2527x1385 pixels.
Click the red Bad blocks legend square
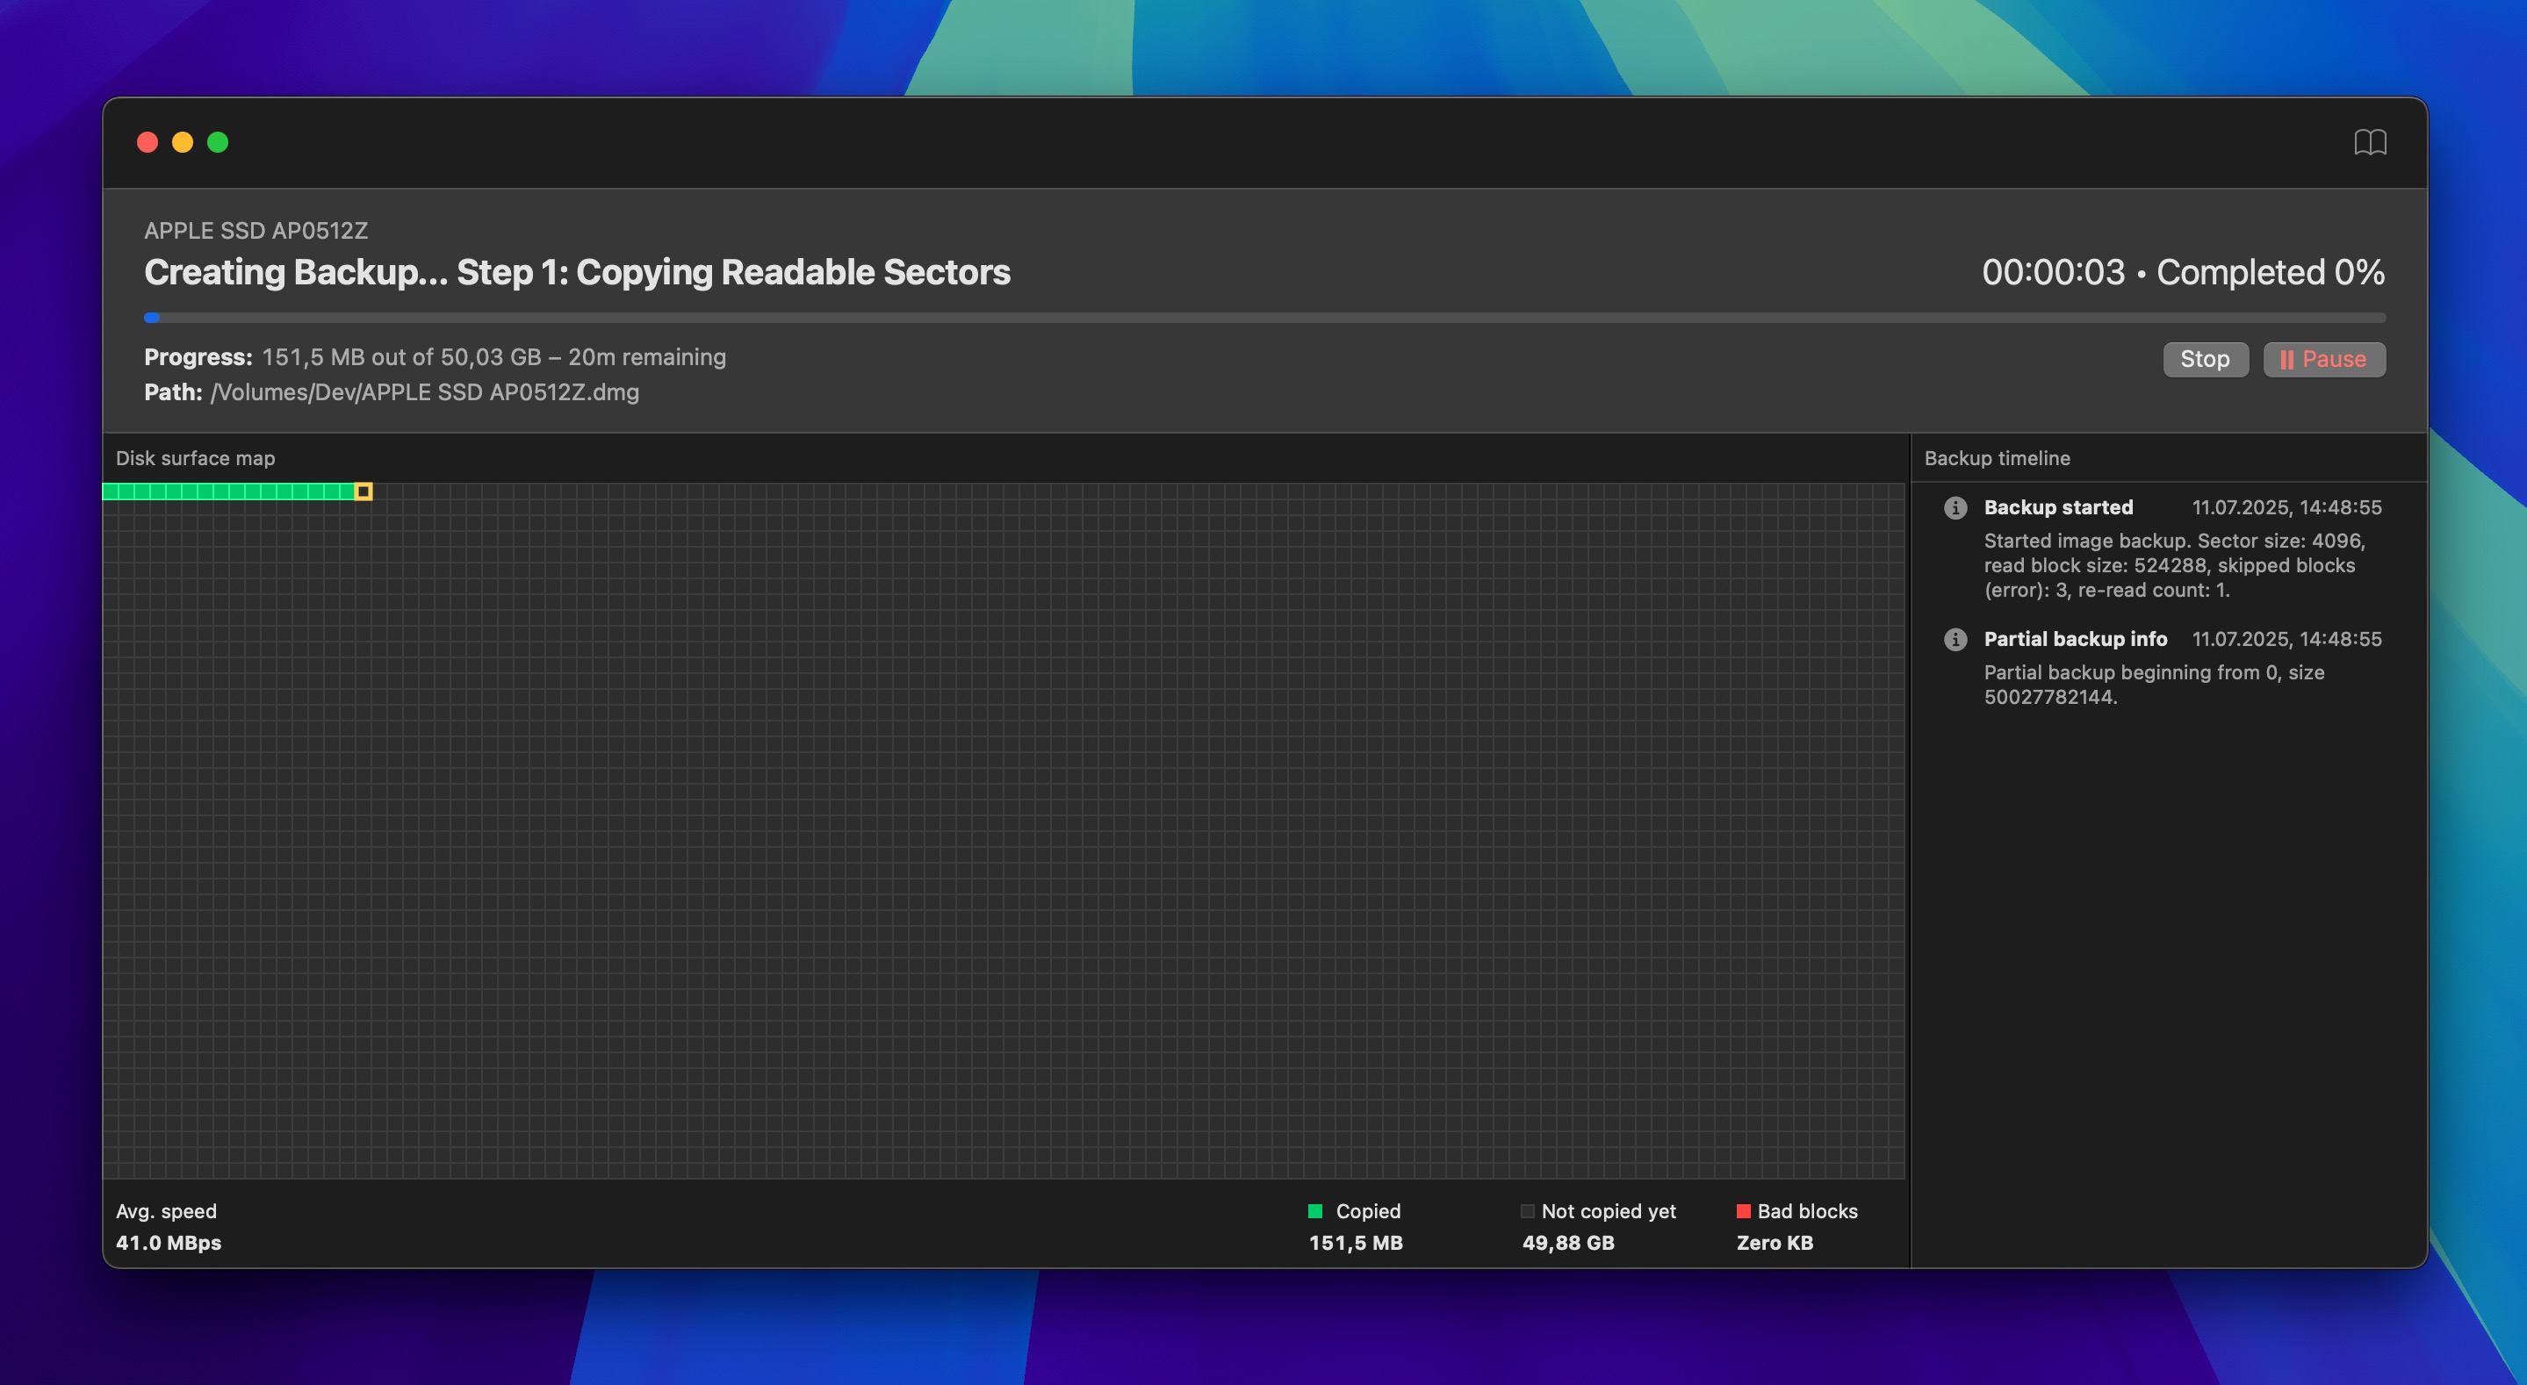click(x=1743, y=1210)
